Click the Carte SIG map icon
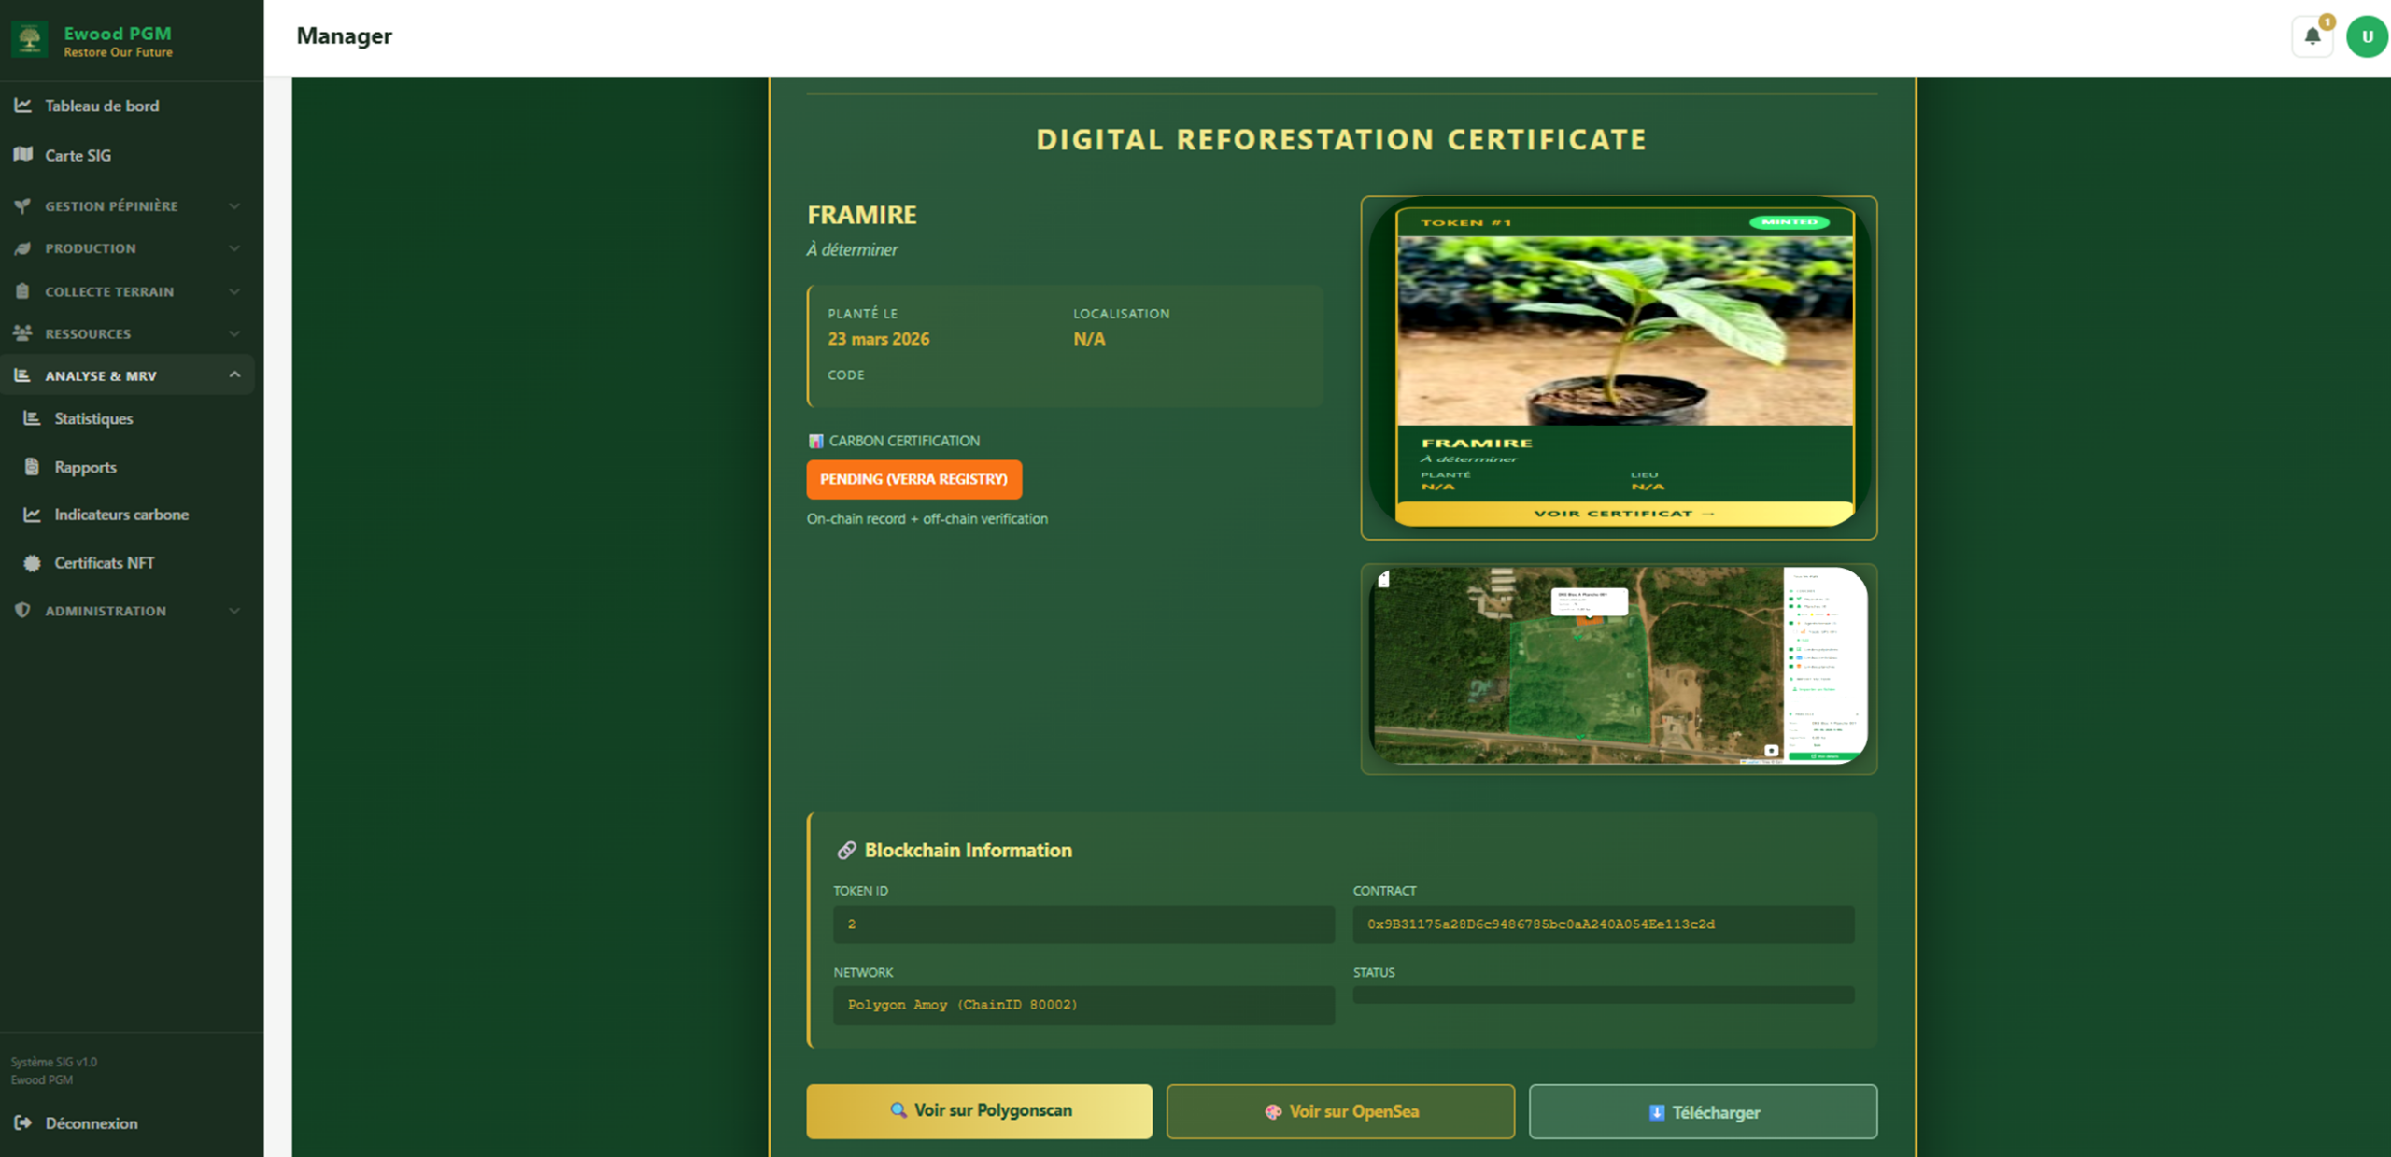The width and height of the screenshot is (2391, 1157). pos(23,154)
